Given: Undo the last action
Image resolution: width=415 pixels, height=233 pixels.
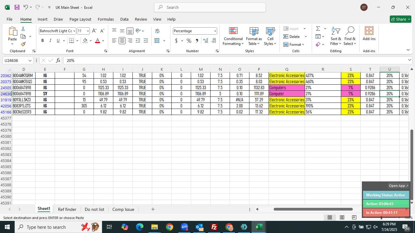Looking at the screenshot, I should coord(26,7).
